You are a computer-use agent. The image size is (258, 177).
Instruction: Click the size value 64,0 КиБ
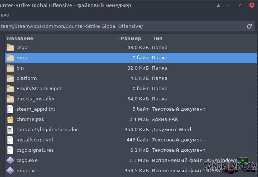click(138, 99)
